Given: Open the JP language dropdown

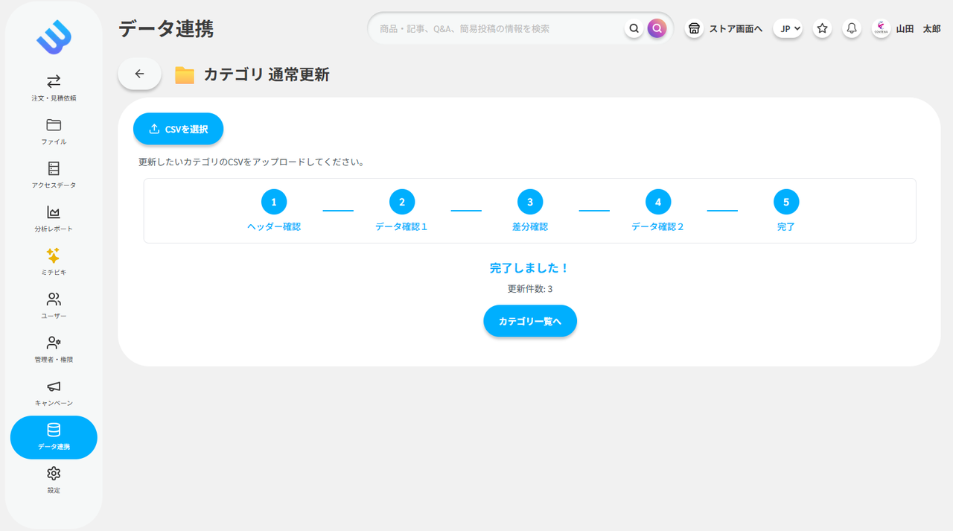Looking at the screenshot, I should point(788,28).
